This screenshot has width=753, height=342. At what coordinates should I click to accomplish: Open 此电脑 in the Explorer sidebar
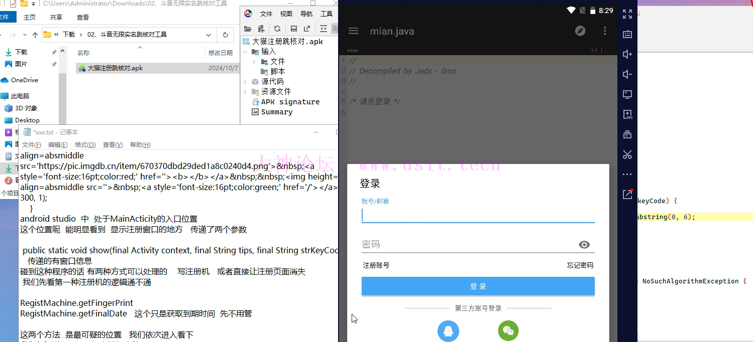tap(20, 96)
